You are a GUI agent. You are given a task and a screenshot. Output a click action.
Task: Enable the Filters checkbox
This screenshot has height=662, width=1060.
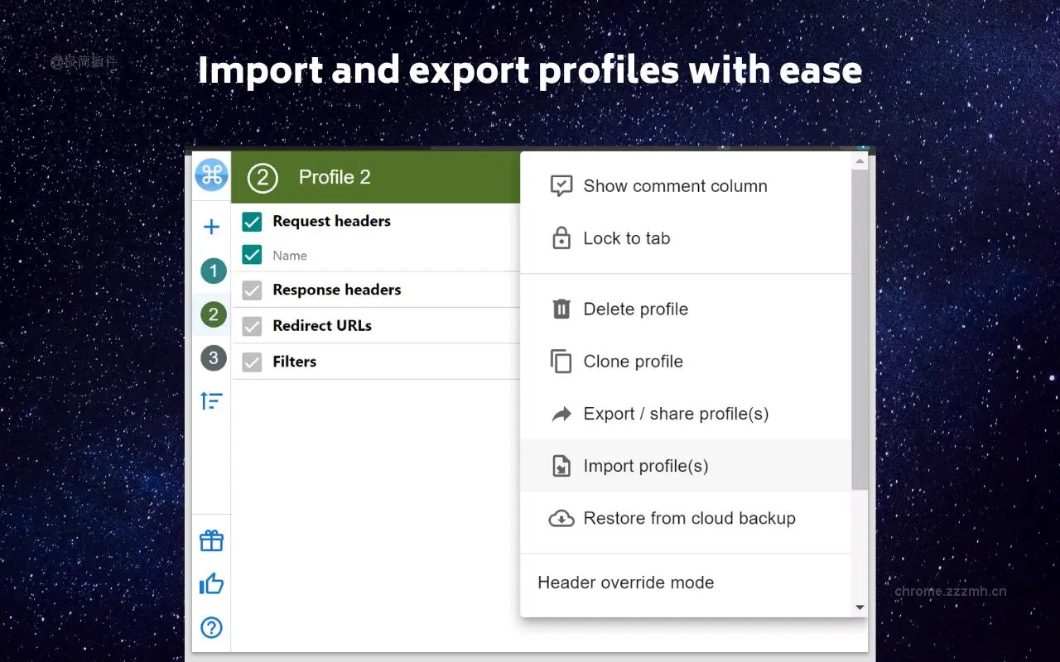[x=253, y=362]
